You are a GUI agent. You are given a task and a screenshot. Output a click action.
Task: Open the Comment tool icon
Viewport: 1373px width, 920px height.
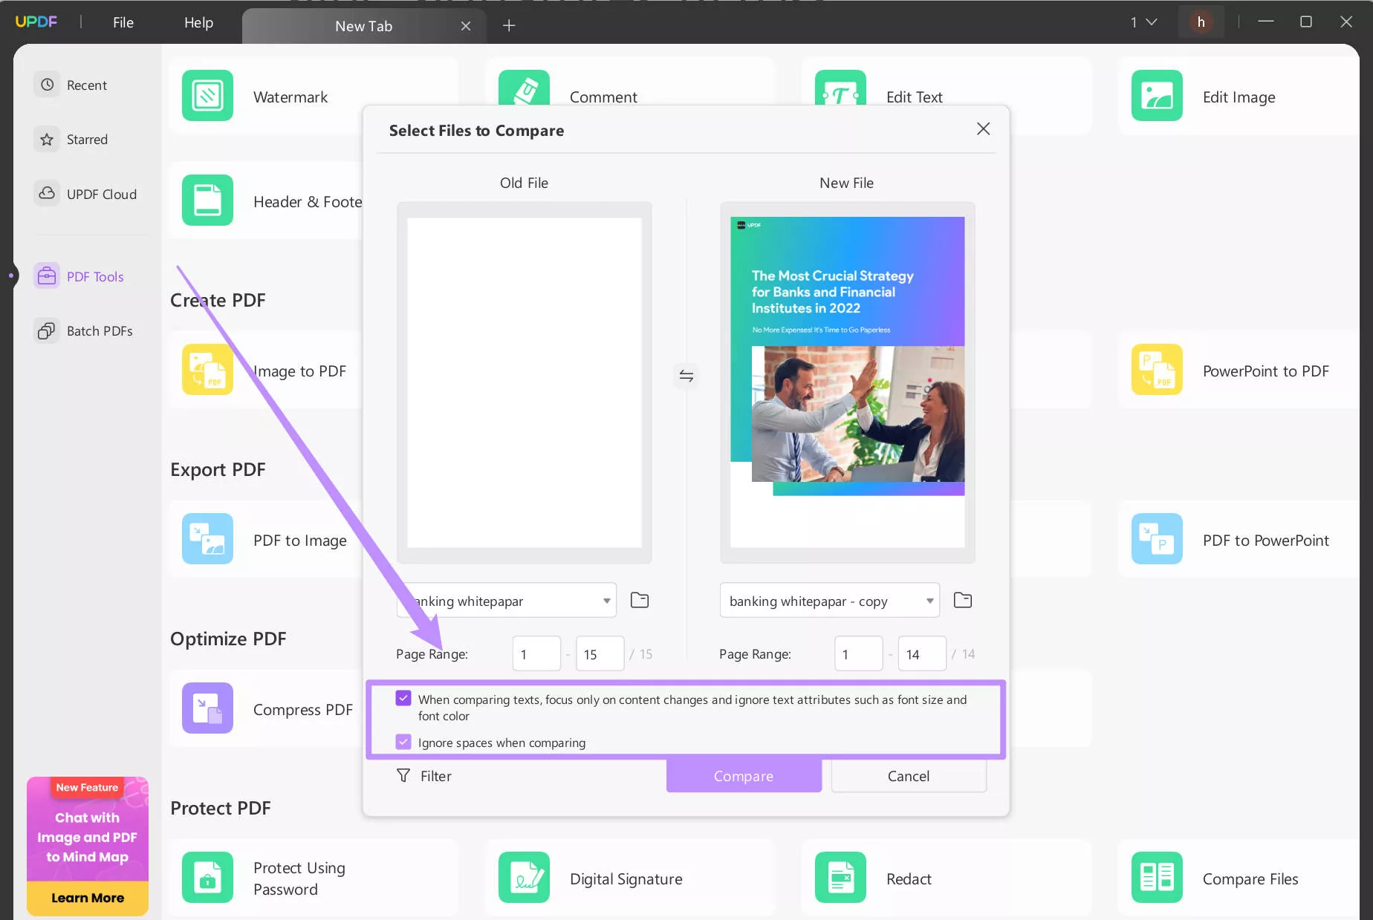[x=524, y=88]
